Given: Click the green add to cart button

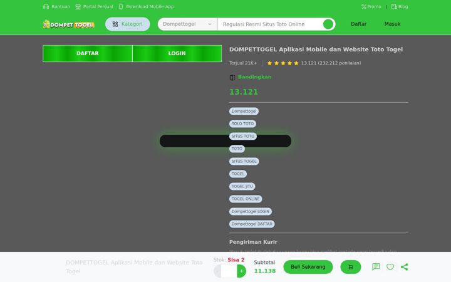Looking at the screenshot, I should coord(351,267).
